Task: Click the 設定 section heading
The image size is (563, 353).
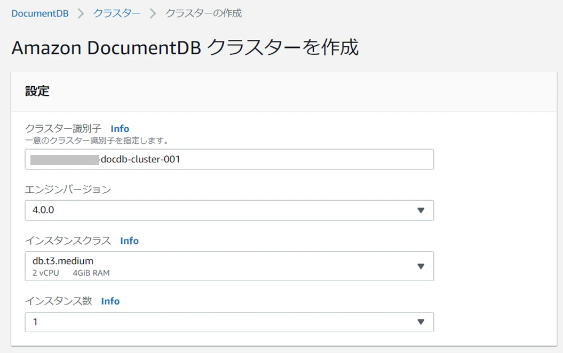Action: pyautogui.click(x=37, y=91)
